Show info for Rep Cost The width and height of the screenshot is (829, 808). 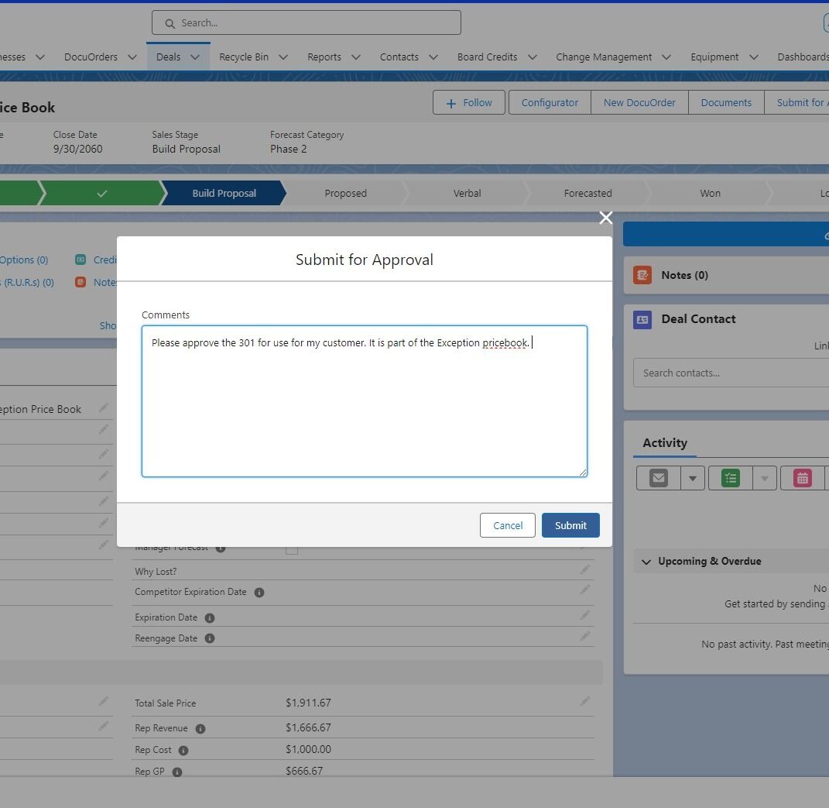click(183, 751)
